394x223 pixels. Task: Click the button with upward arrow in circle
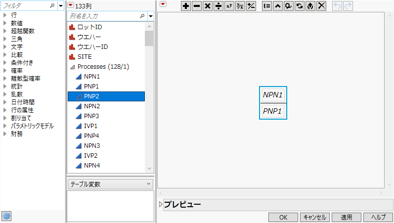[x=310, y=6]
